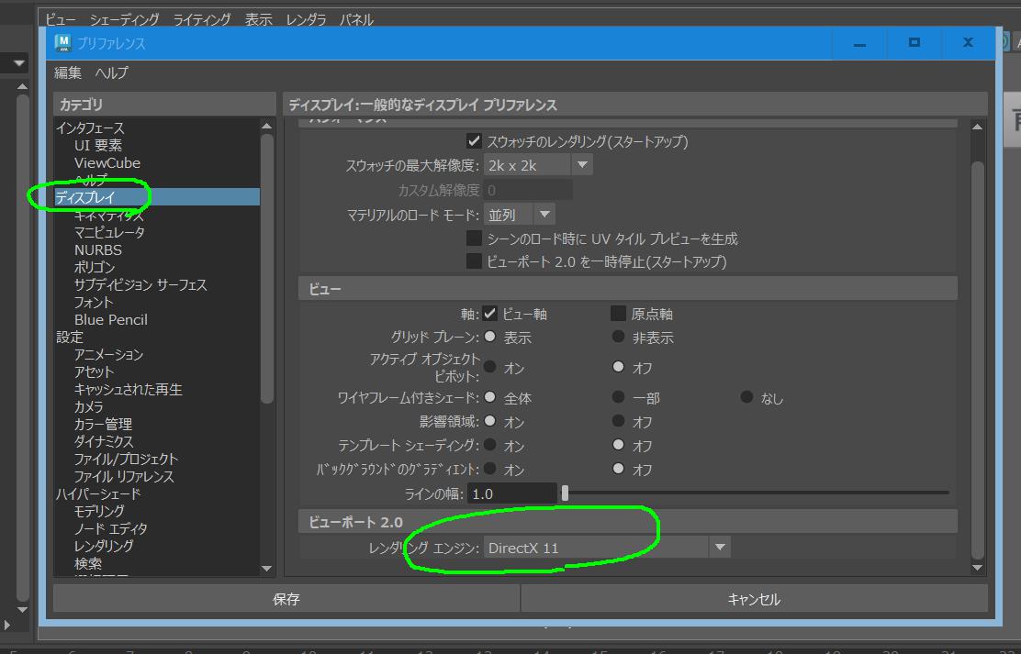This screenshot has height=654, width=1021.
Task: Adjust the ラインの幅 slider handle
Action: tap(566, 493)
